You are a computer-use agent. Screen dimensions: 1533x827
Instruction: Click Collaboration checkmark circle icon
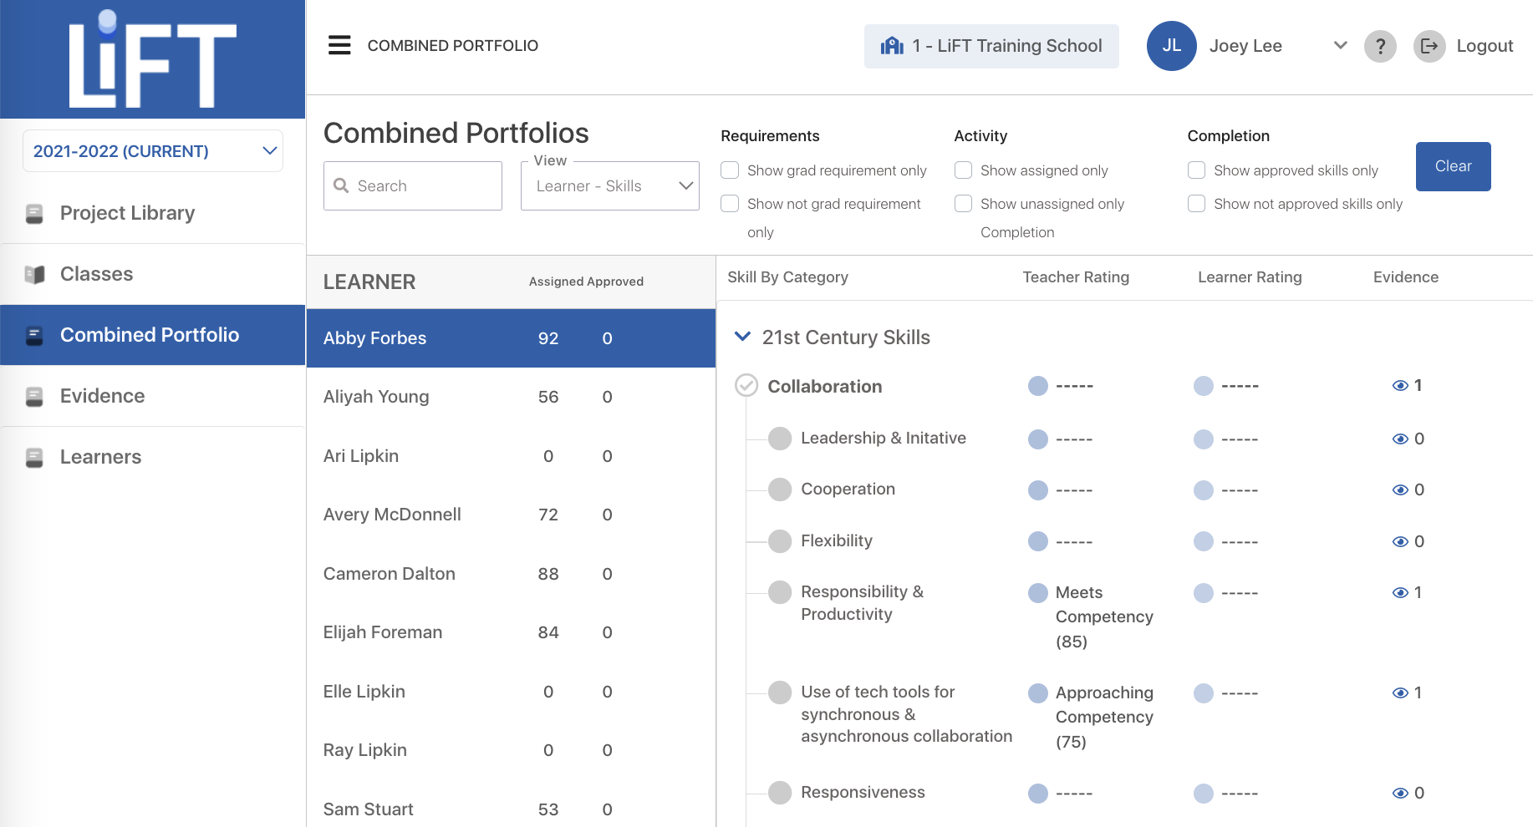coord(746,385)
